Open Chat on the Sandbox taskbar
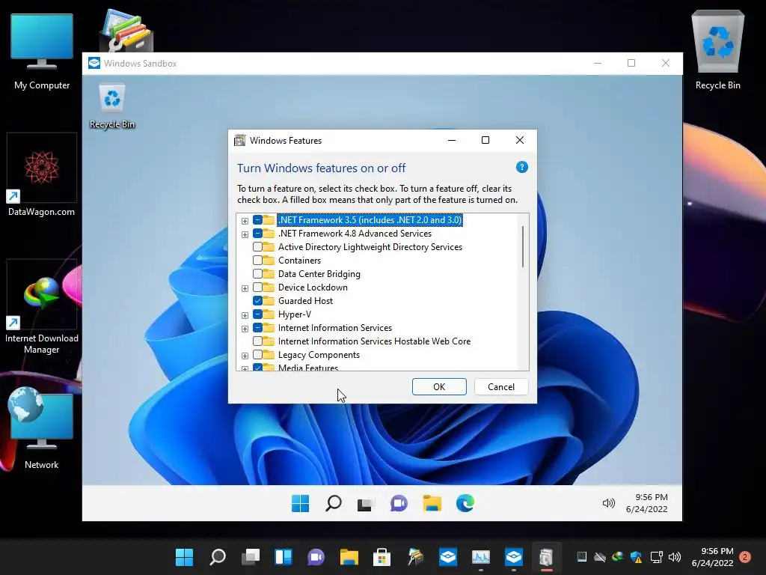 [x=399, y=503]
